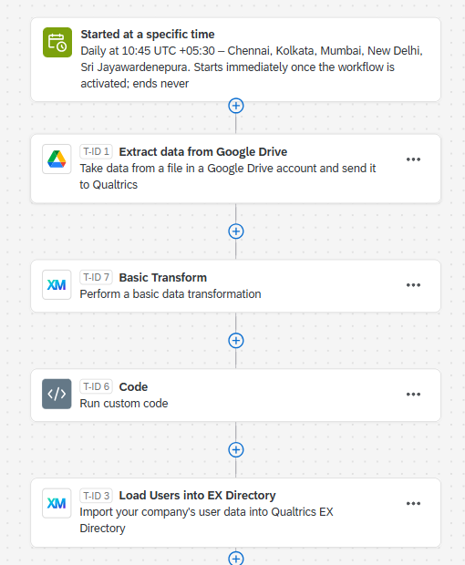Click the code brackets icon

(x=57, y=394)
